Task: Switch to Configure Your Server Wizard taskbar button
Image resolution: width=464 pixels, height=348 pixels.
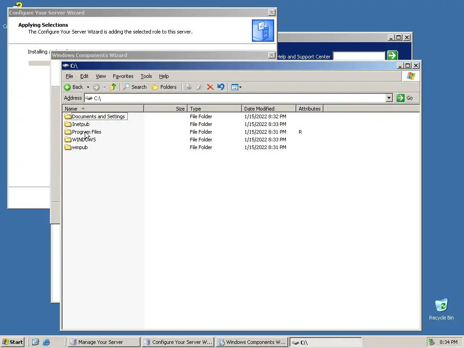Action: tap(178, 342)
